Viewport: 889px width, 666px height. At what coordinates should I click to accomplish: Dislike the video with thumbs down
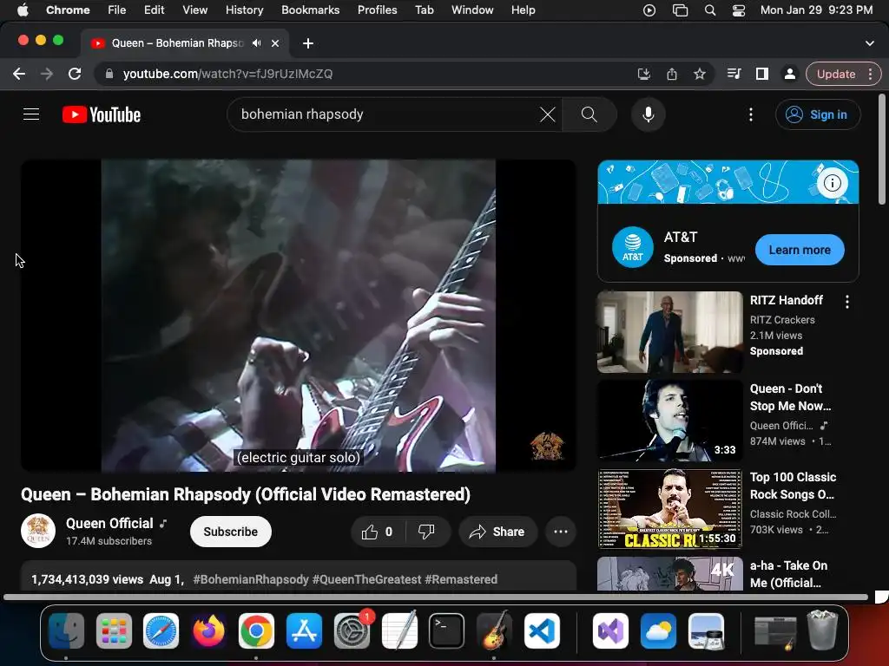click(426, 532)
